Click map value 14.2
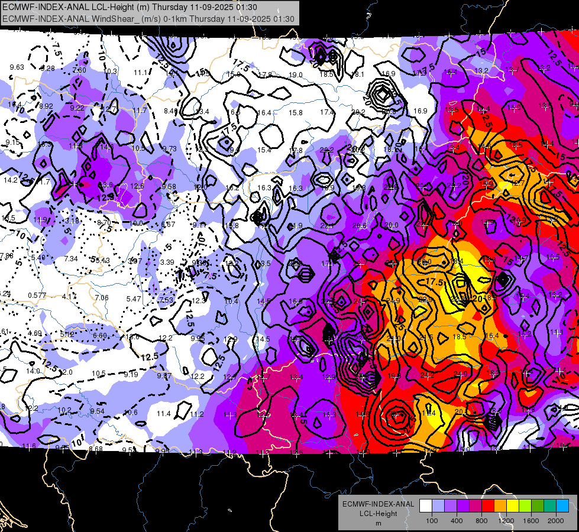This screenshot has width=579, height=532. click(11, 180)
